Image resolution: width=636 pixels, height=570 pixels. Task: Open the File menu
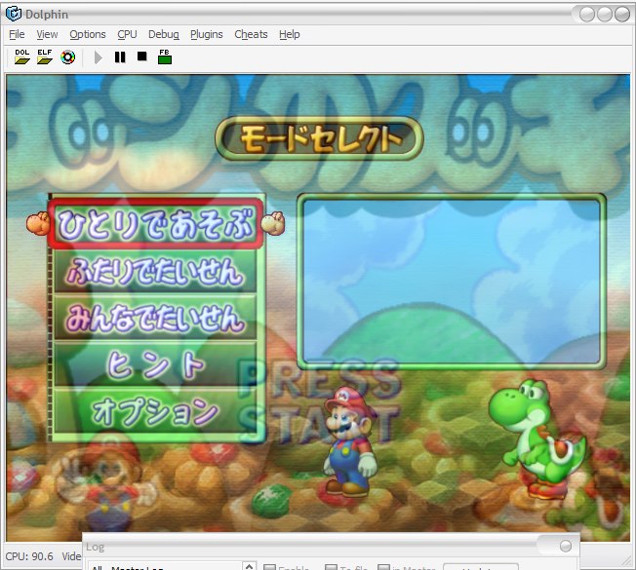click(17, 34)
